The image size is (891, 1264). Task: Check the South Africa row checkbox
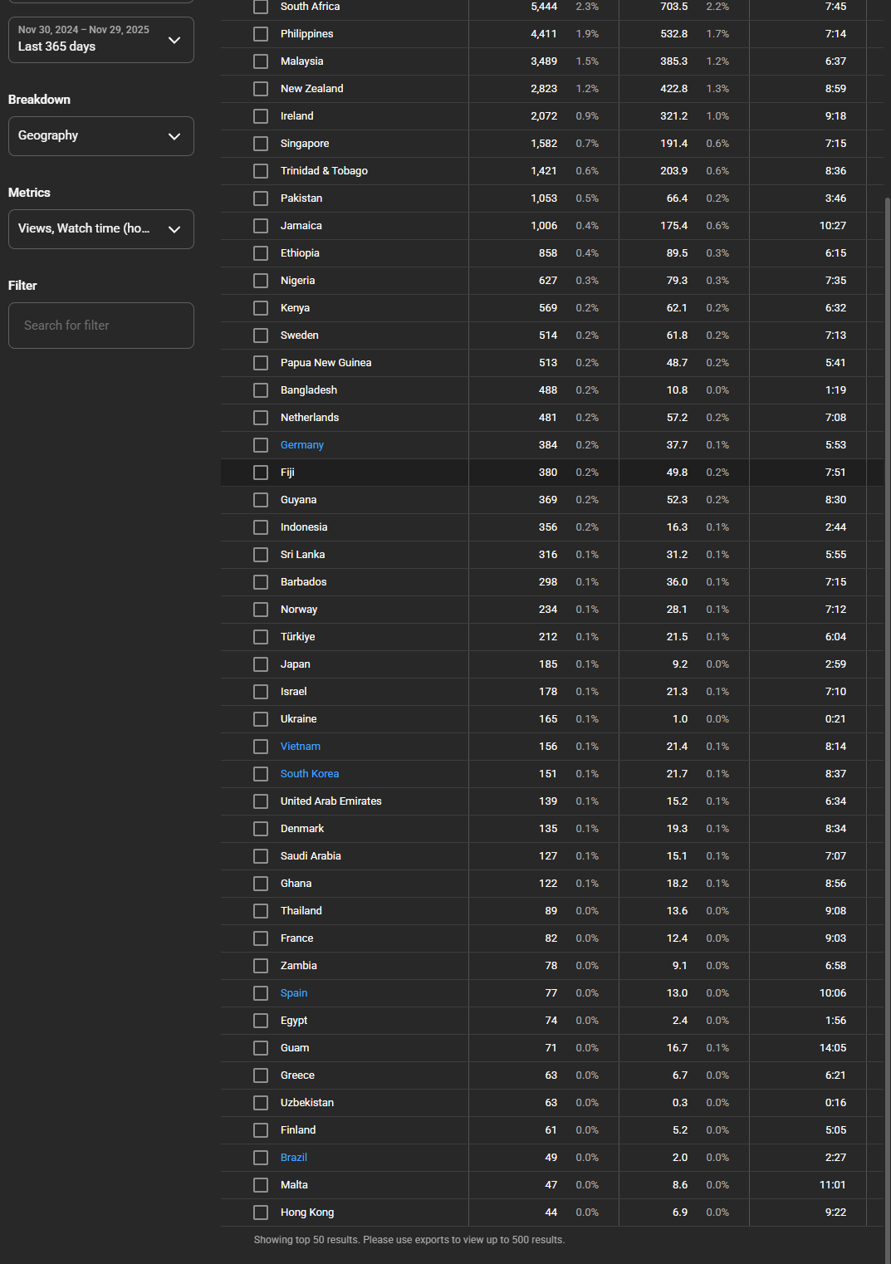[261, 7]
